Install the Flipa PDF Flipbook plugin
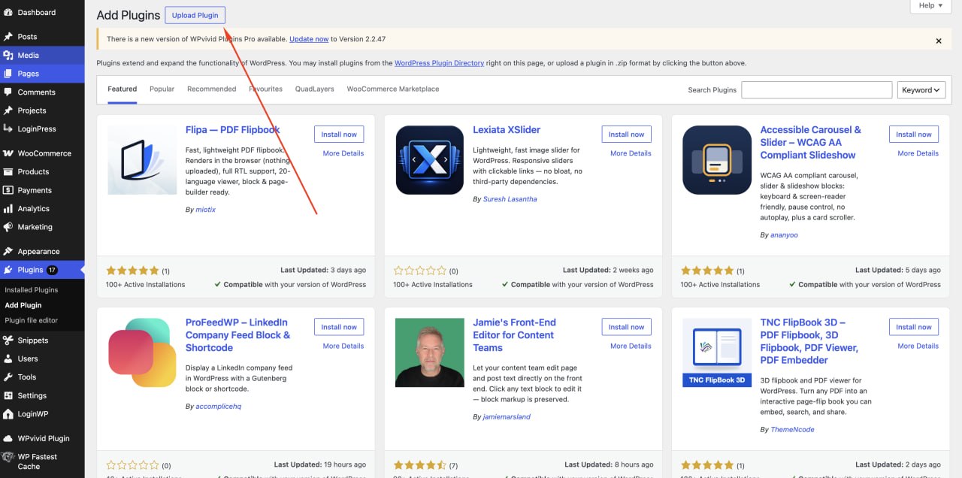 point(339,135)
